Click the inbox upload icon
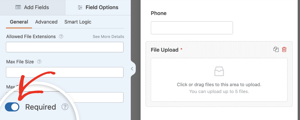The height and width of the screenshot is (120, 300). pyautogui.click(x=219, y=71)
